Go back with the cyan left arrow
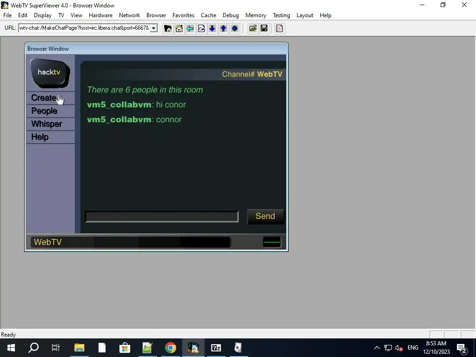Viewport: 476px width, 357px height. [x=190, y=28]
